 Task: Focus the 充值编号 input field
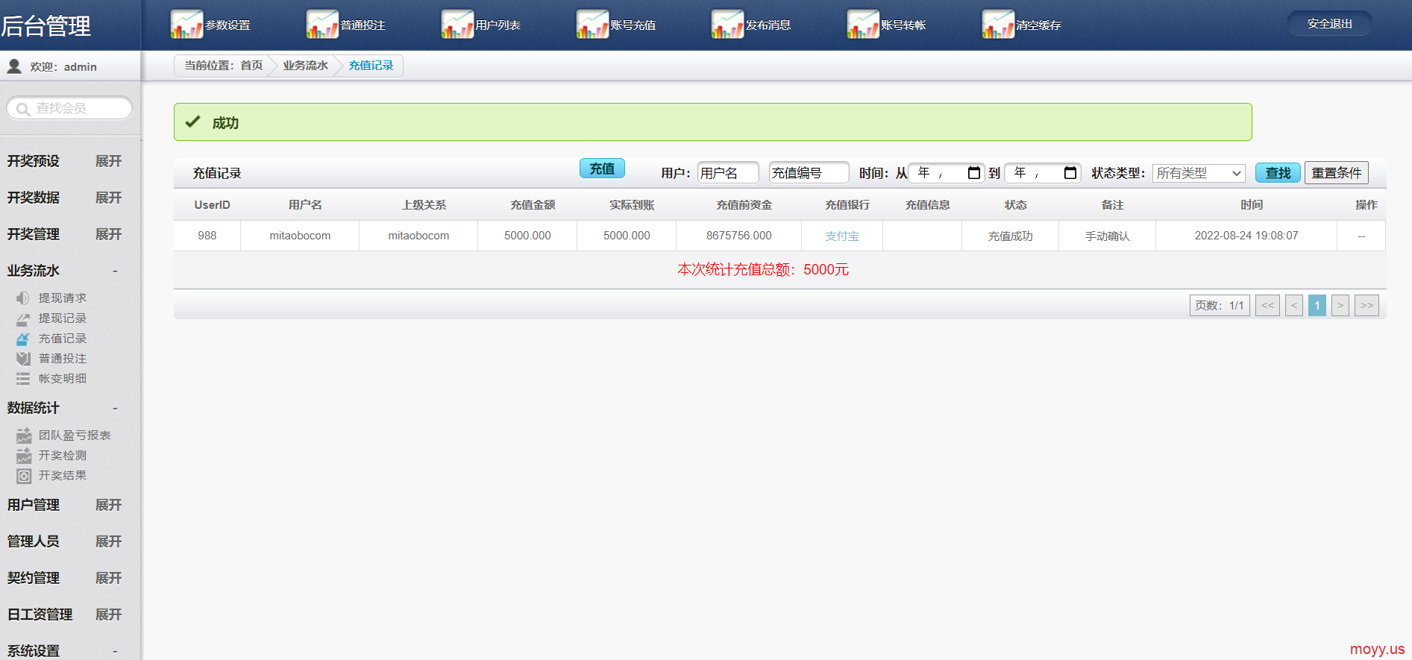(809, 173)
